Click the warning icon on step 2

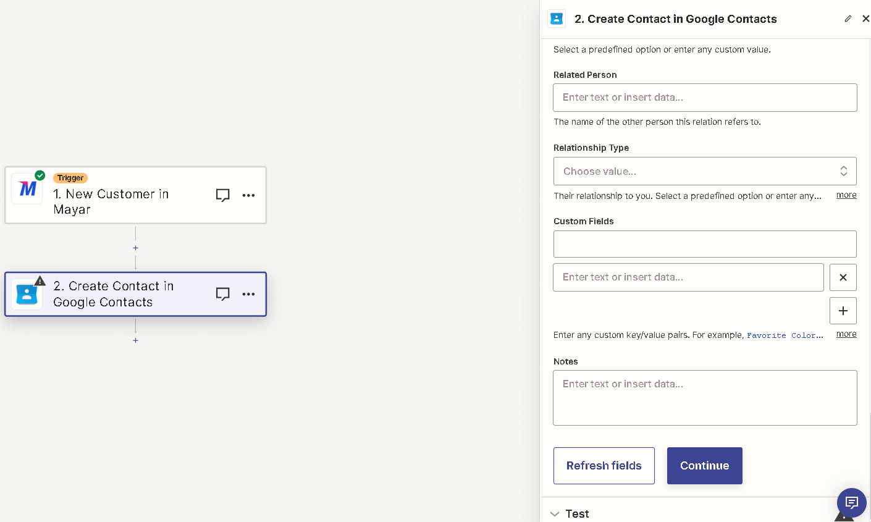(40, 281)
